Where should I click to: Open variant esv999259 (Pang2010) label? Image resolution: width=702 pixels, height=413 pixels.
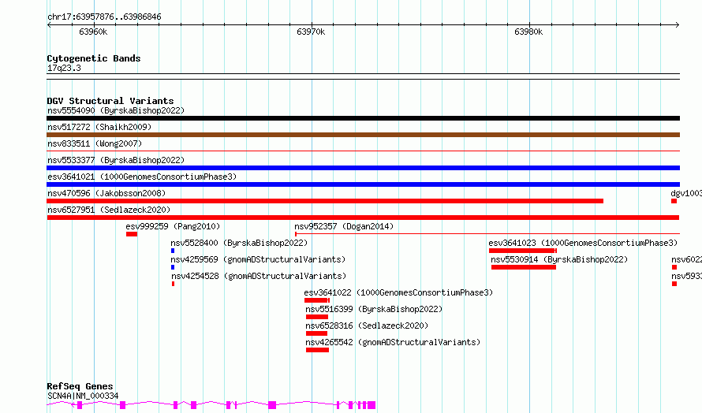click(173, 226)
